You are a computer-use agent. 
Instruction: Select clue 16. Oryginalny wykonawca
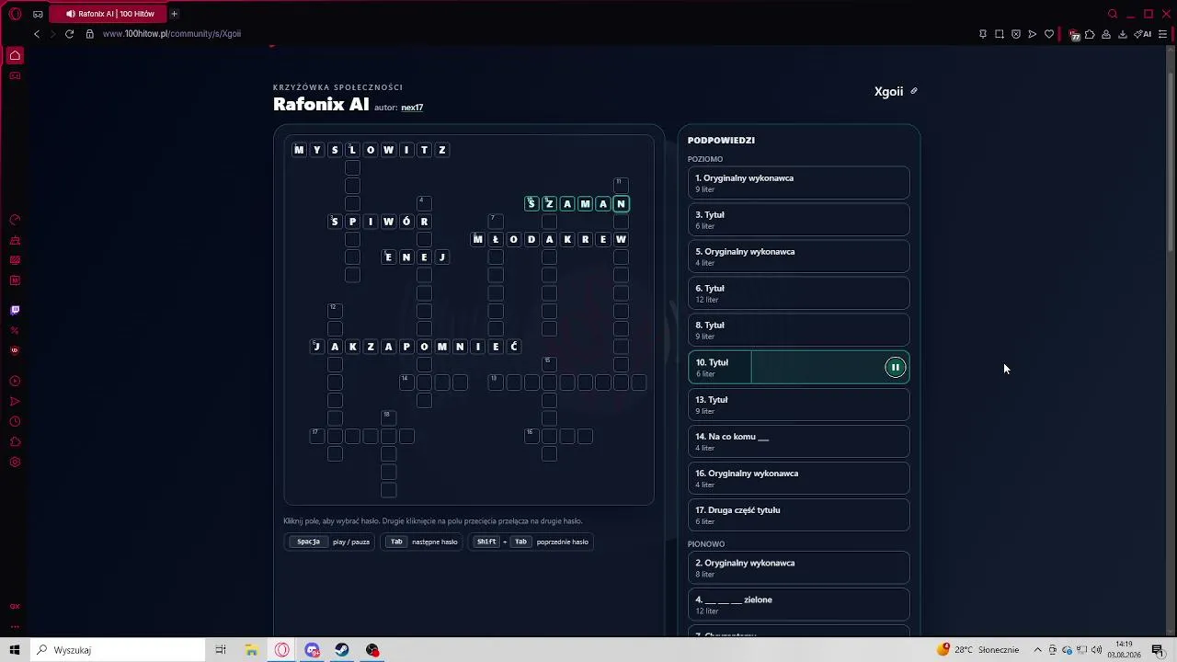798,478
